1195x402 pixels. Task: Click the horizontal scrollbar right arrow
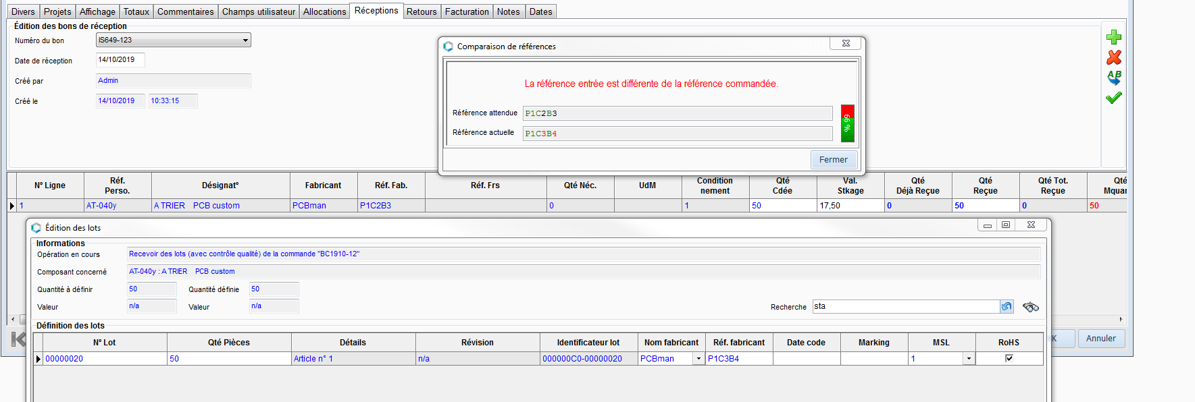click(x=1121, y=319)
